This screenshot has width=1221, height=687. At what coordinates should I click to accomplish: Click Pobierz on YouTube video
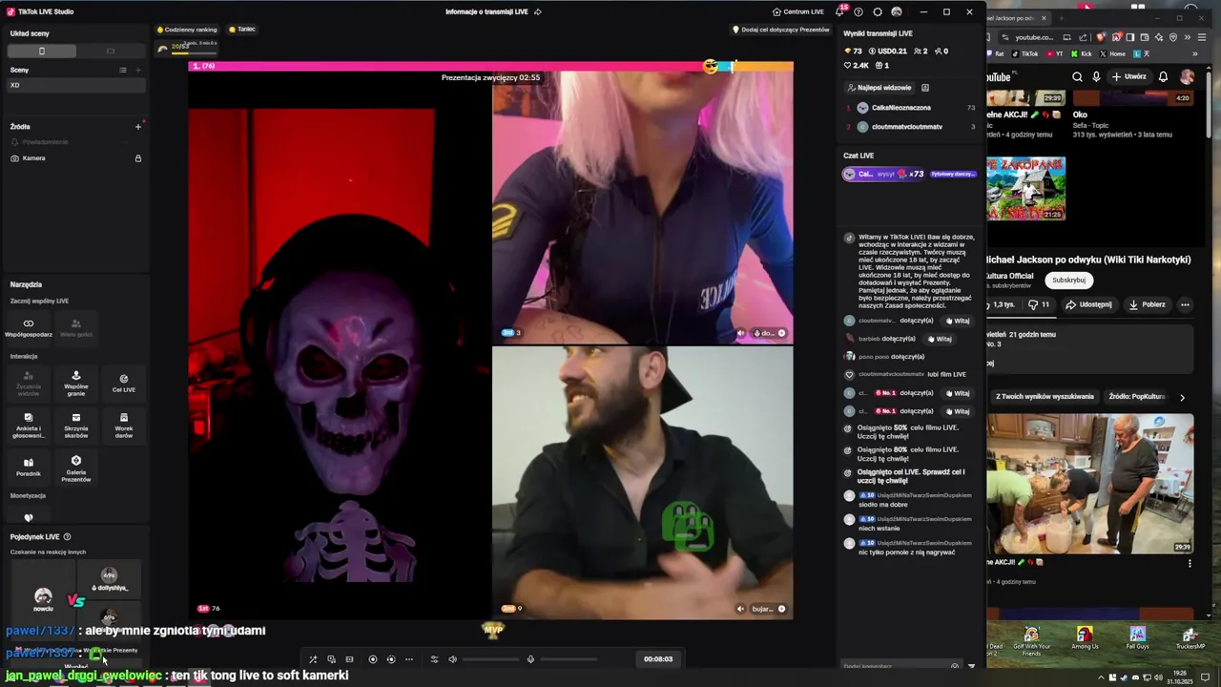1147,305
